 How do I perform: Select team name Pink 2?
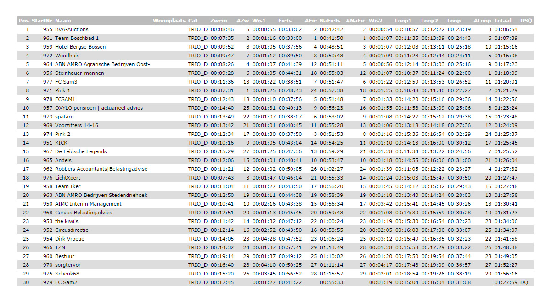coord(63,134)
